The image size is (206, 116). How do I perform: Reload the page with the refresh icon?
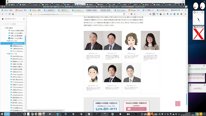pyautogui.click(x=9, y=14)
